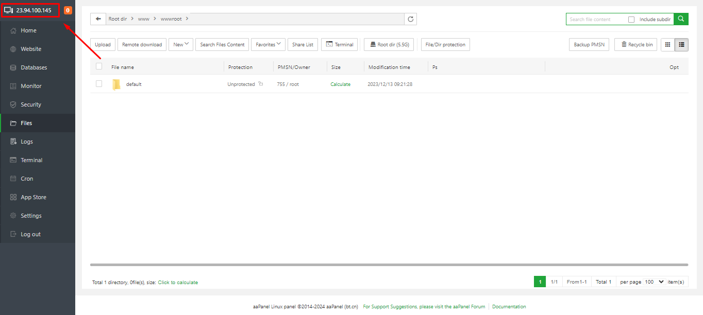
Task: Click the Search Files Content button
Action: [x=222, y=45]
